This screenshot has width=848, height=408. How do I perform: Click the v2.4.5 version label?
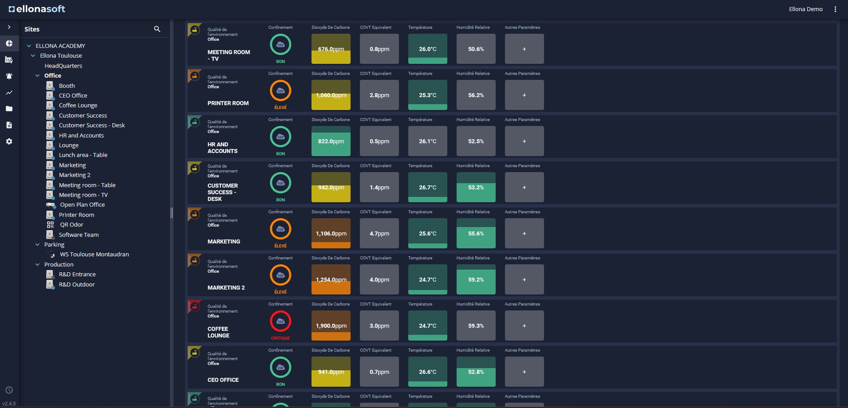click(9, 404)
